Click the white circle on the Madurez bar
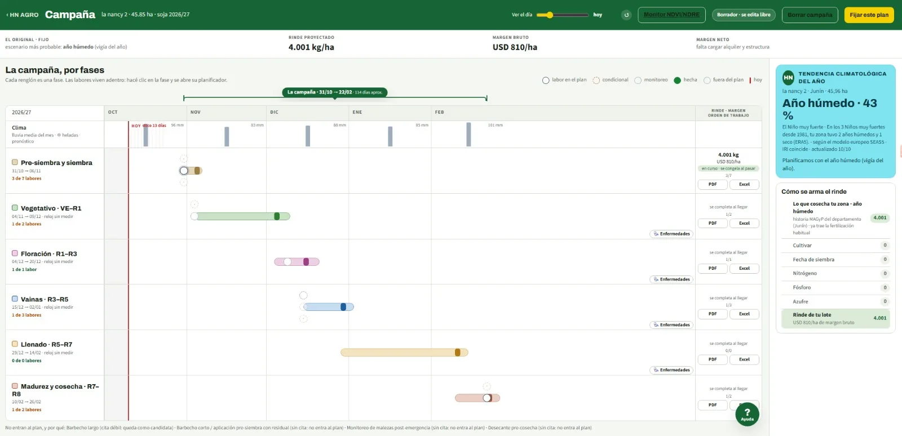 [487, 398]
